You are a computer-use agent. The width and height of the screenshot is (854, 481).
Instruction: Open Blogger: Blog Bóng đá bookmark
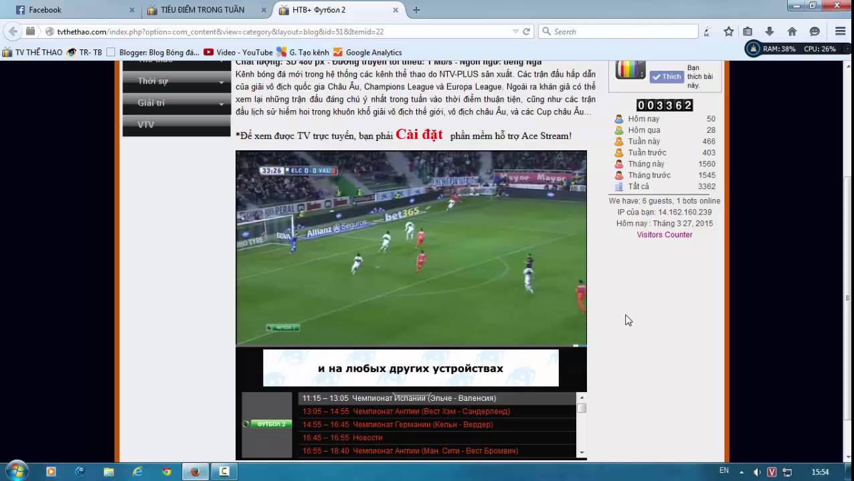pos(153,52)
